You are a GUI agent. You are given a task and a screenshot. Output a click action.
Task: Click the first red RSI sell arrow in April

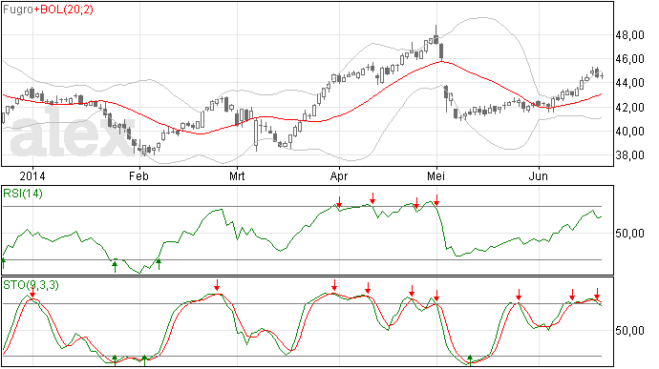(x=339, y=201)
